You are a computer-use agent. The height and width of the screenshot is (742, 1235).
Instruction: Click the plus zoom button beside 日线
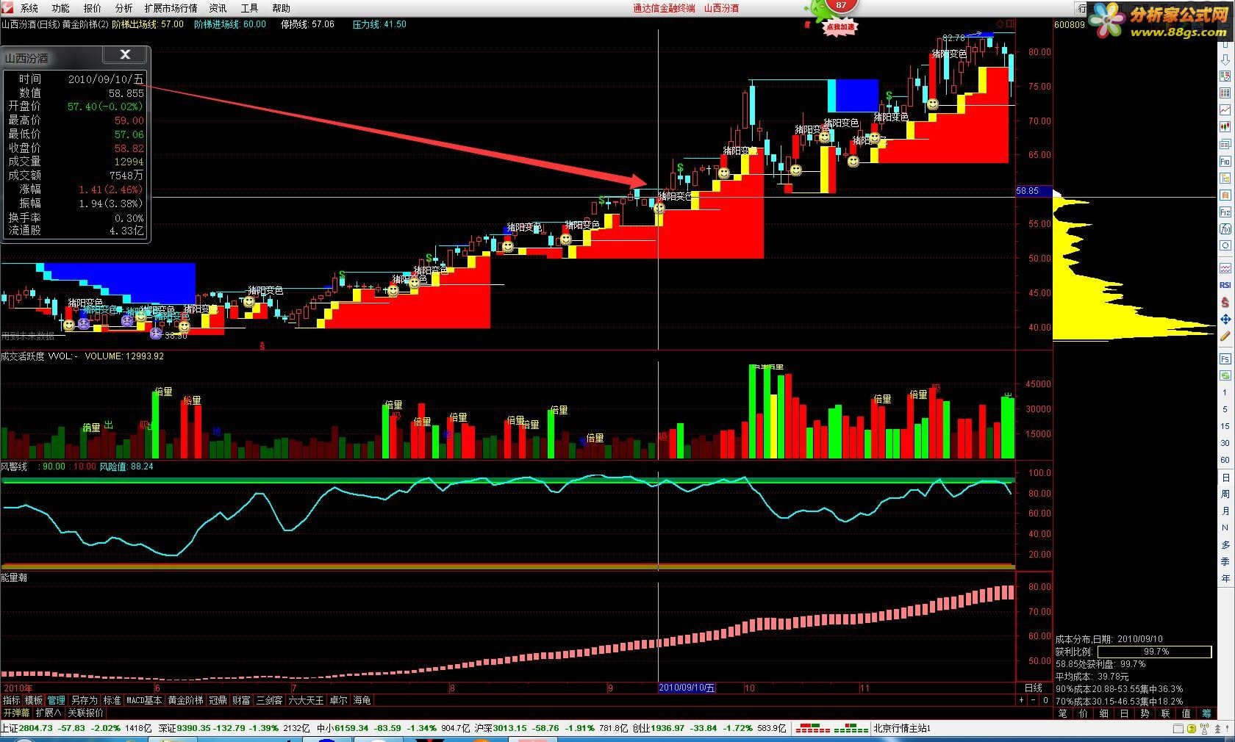[1021, 701]
